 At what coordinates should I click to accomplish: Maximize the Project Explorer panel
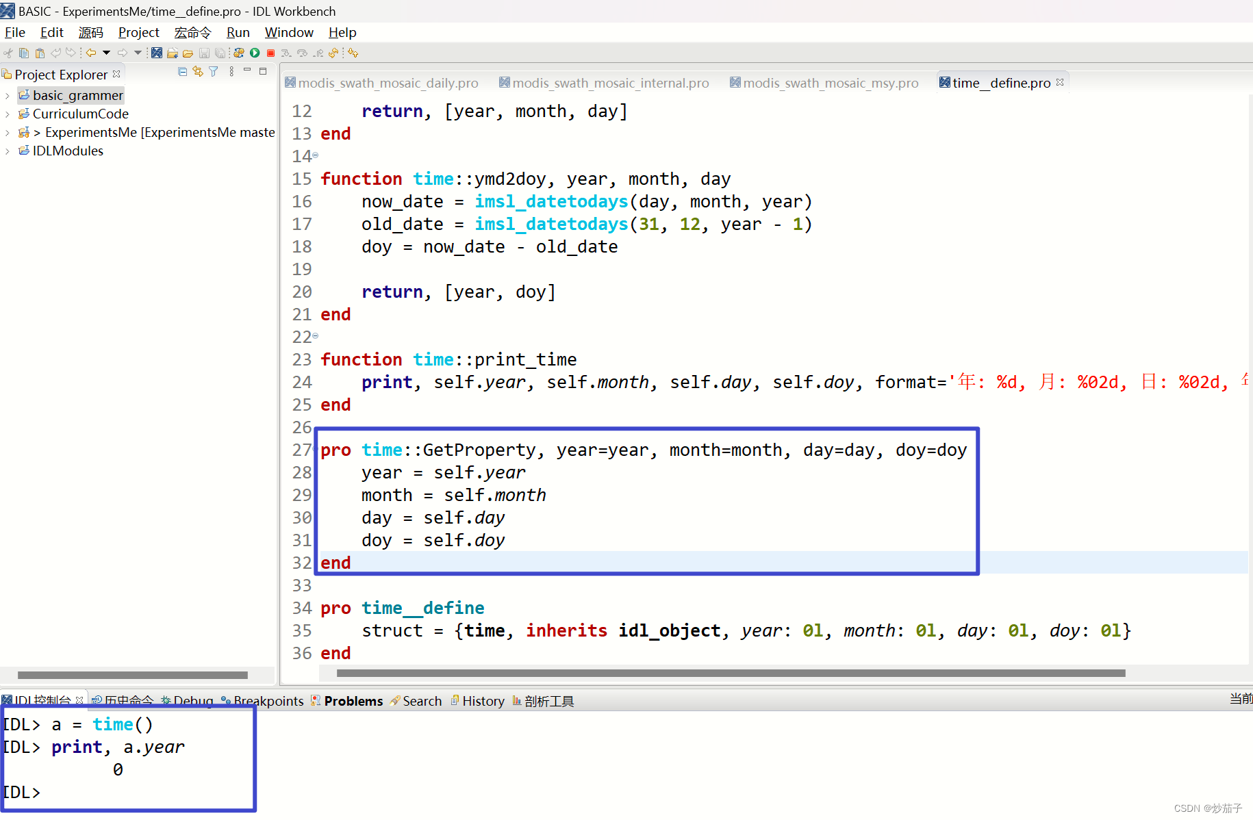pos(263,71)
